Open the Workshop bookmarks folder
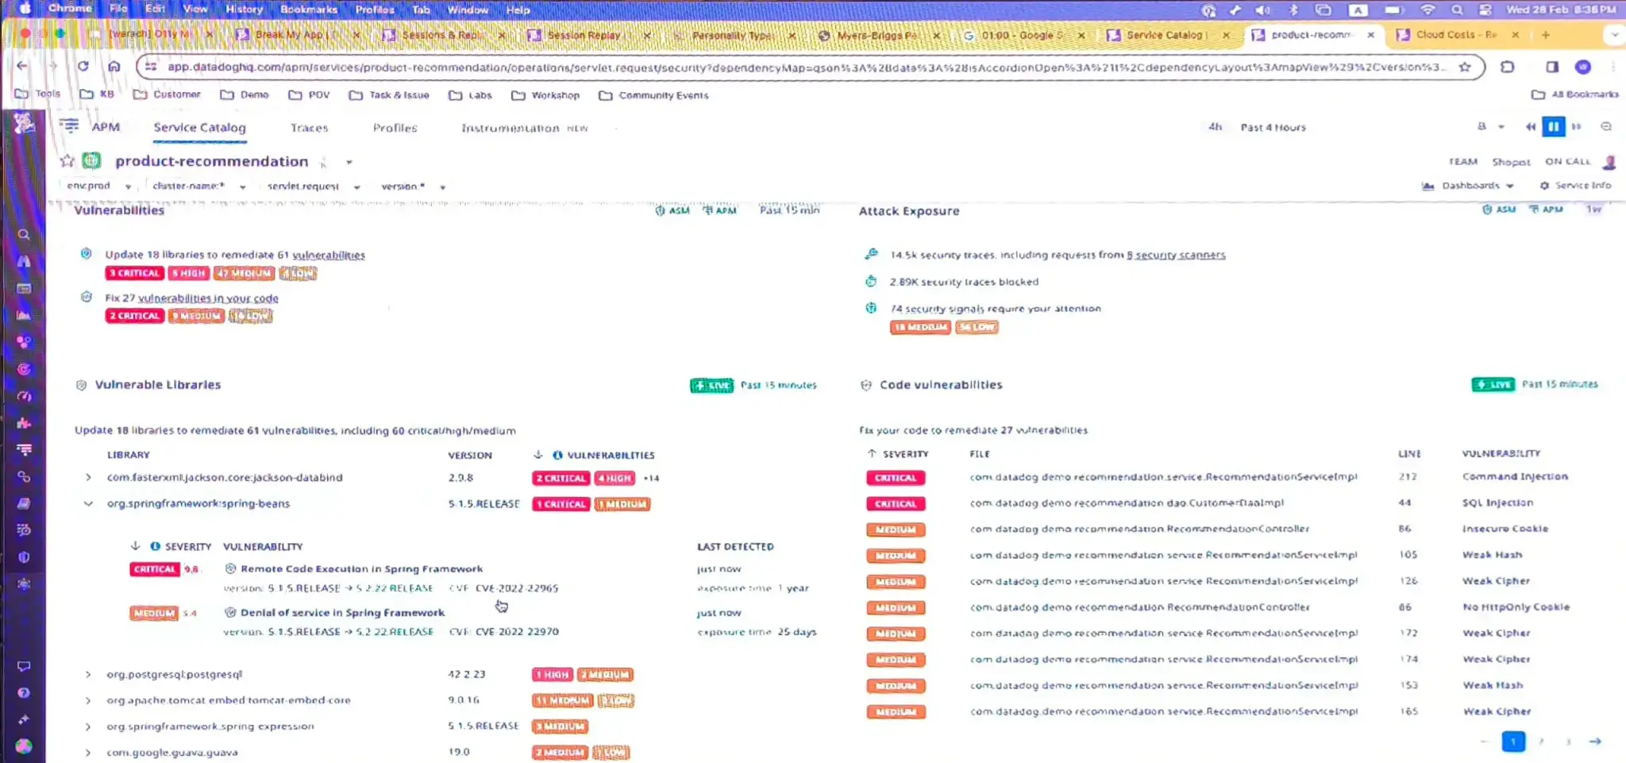The height and width of the screenshot is (763, 1626). tap(545, 94)
